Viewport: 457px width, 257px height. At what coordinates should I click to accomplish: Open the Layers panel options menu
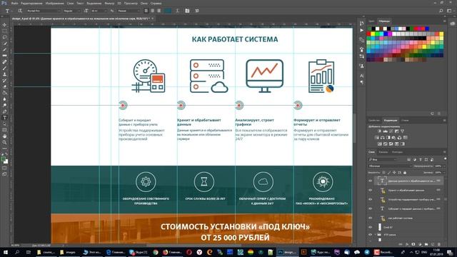pyautogui.click(x=444, y=152)
